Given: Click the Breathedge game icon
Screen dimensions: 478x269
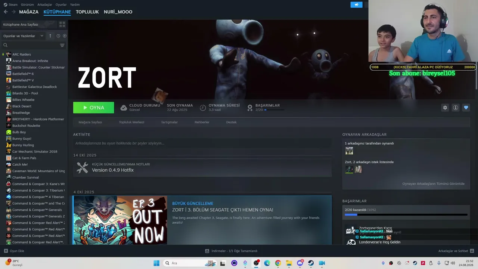Looking at the screenshot, I should pos(9,113).
